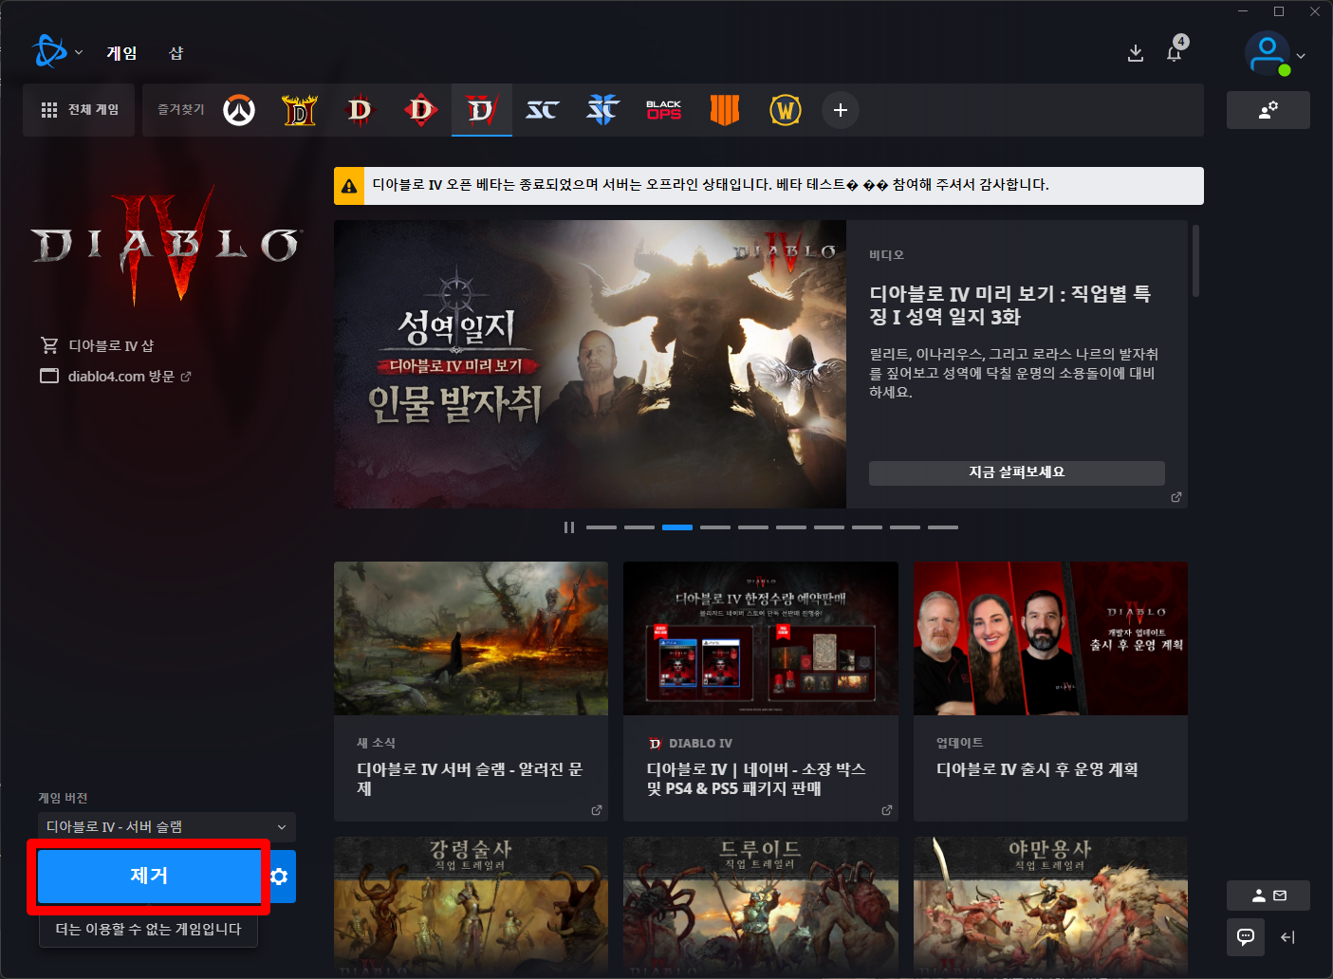This screenshot has width=1333, height=979.
Task: Select the Overwatch game icon
Action: (x=239, y=110)
